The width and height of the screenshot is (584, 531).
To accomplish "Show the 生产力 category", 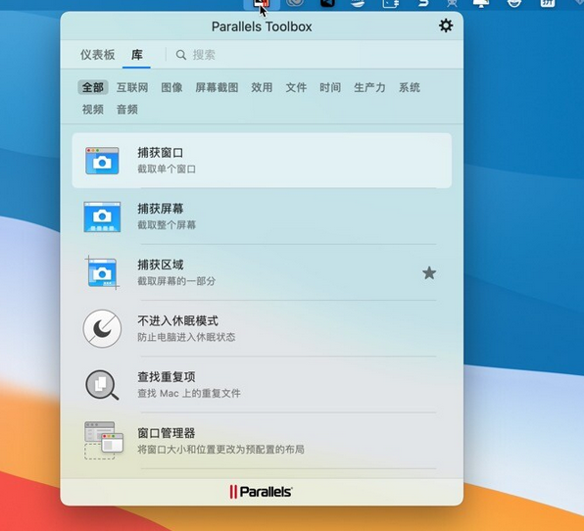I will (x=369, y=87).
